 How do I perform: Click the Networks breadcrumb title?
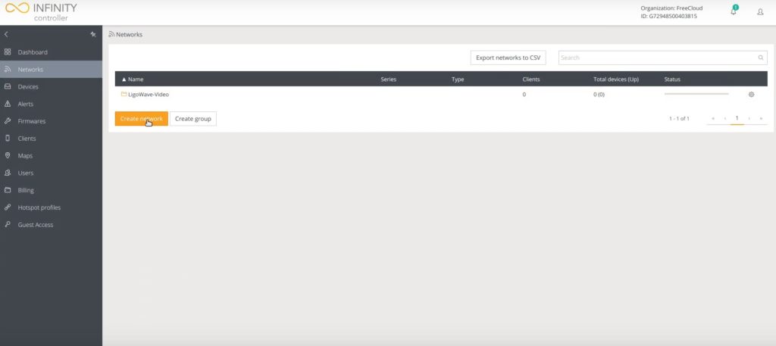coord(129,35)
